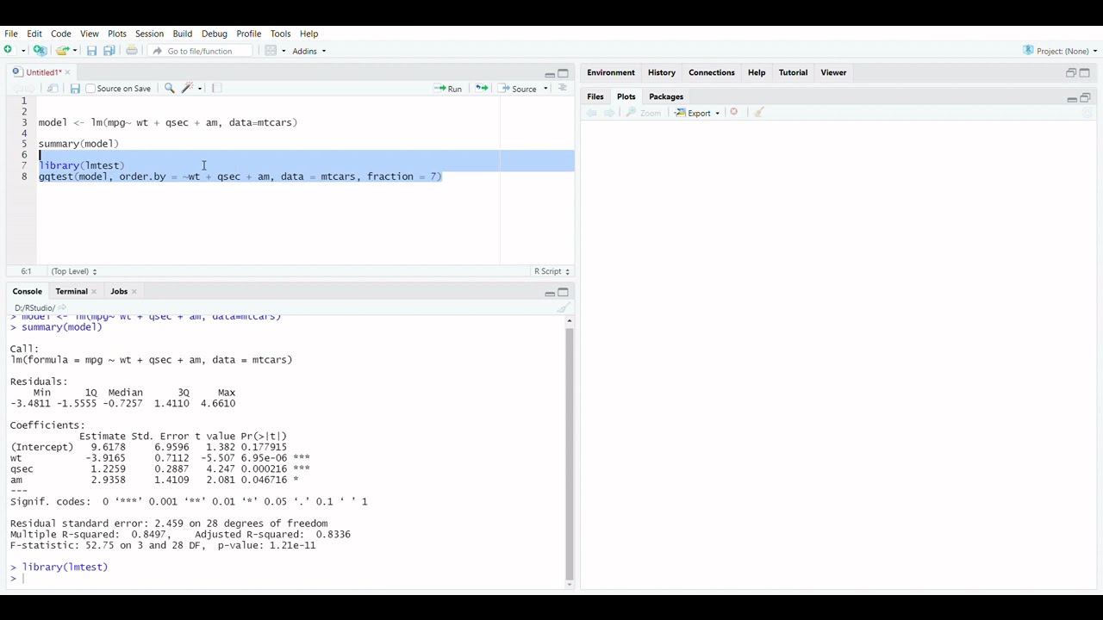Open the Profile menu
The height and width of the screenshot is (620, 1103).
(249, 34)
